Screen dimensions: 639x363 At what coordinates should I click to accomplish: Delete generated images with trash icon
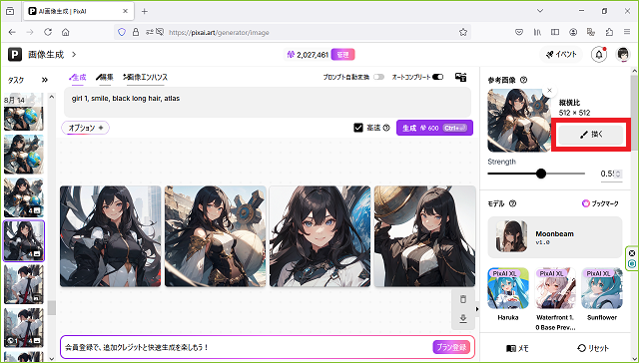pyautogui.click(x=463, y=299)
